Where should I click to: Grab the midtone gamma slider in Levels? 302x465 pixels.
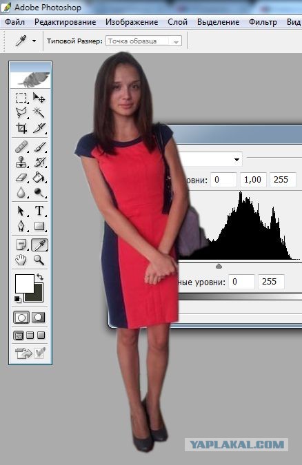tap(219, 266)
